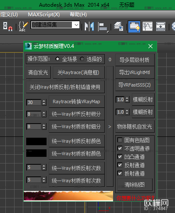Image resolution: width=175 pixels, height=213 pixels.
Task: Click inside the 创建选择集 field
Action: click(x=52, y=25)
